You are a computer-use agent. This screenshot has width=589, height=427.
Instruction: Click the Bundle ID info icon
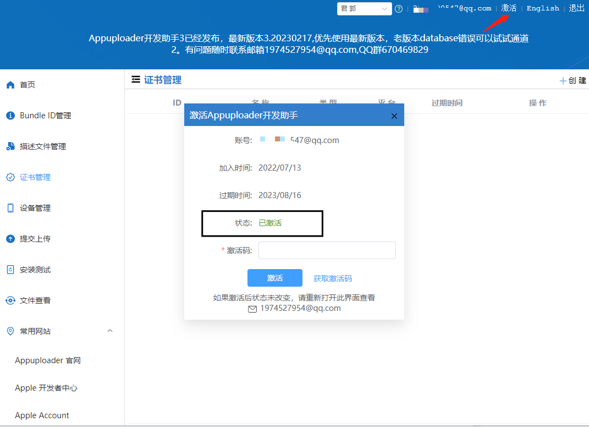pos(10,116)
